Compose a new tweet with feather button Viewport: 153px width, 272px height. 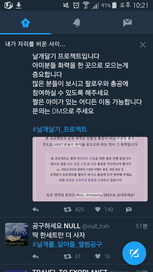(134, 253)
